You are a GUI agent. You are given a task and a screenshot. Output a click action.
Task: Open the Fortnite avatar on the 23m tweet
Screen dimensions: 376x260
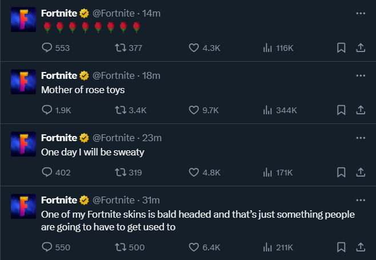(23, 143)
